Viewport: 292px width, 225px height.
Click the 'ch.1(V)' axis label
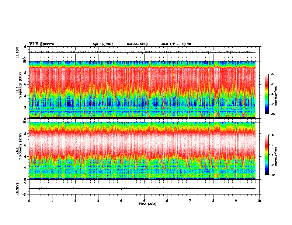[x=18, y=52]
